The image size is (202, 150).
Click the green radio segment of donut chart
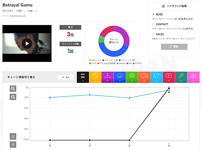click(101, 40)
